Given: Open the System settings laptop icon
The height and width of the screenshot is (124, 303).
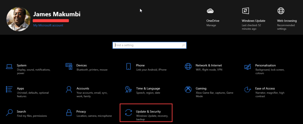Looking at the screenshot, I should [9, 67].
